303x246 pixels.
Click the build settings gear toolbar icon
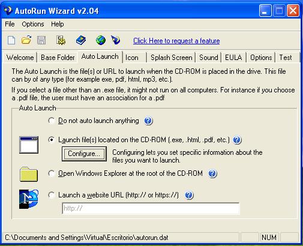[x=61, y=40]
